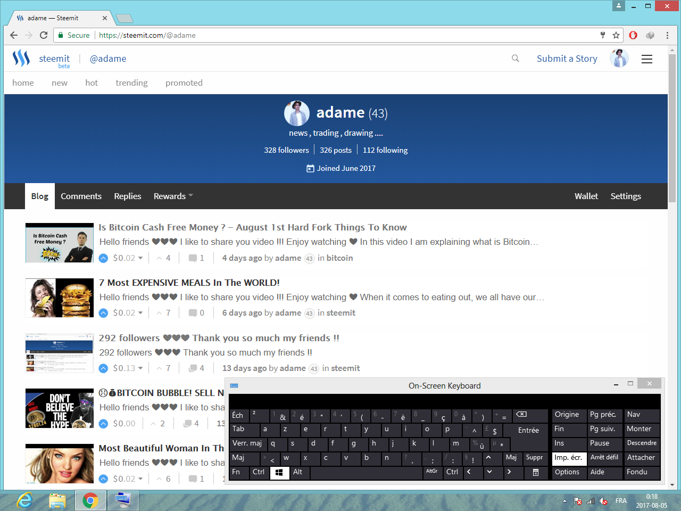Screen dimensions: 681x511
Task: Open the Wallet link
Action: (x=586, y=196)
